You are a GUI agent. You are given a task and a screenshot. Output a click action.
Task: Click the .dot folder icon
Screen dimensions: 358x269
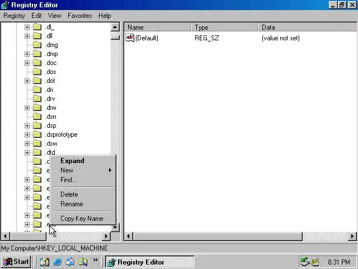(37, 81)
